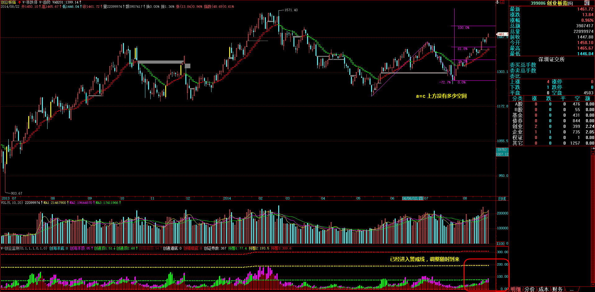Click the 14/06/12 date marker on timeline
The height and width of the screenshot is (292, 595).
click(412, 198)
